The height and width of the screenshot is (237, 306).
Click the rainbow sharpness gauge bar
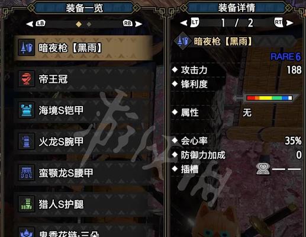[x=269, y=98]
